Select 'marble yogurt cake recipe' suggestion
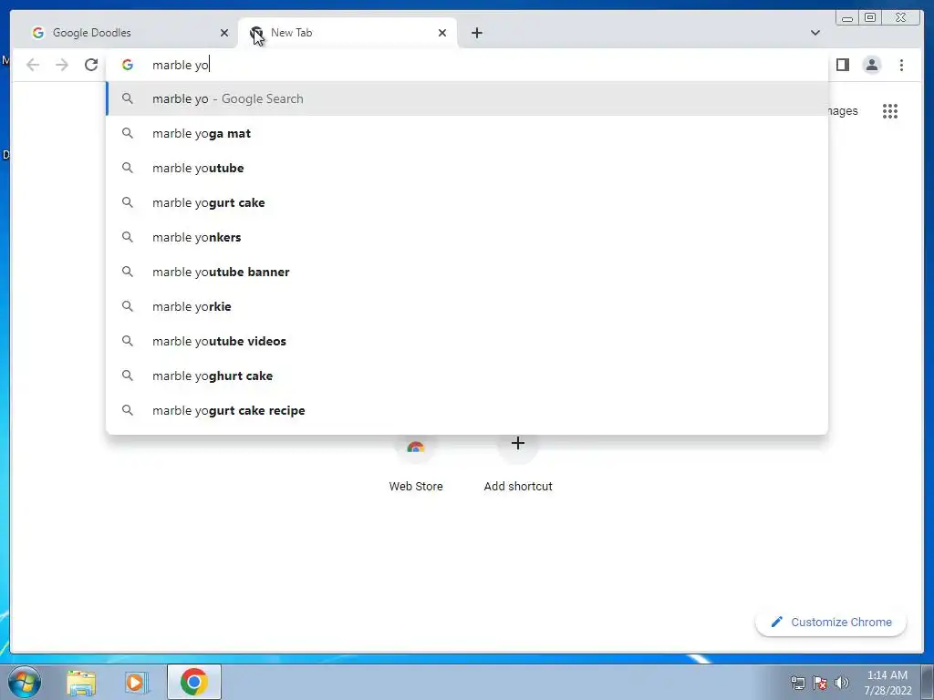Viewport: 934px width, 700px height. pos(467,410)
